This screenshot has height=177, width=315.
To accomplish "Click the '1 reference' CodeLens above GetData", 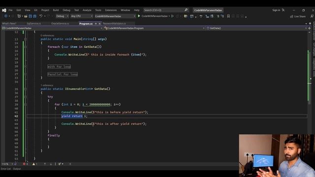I will 47,85.
